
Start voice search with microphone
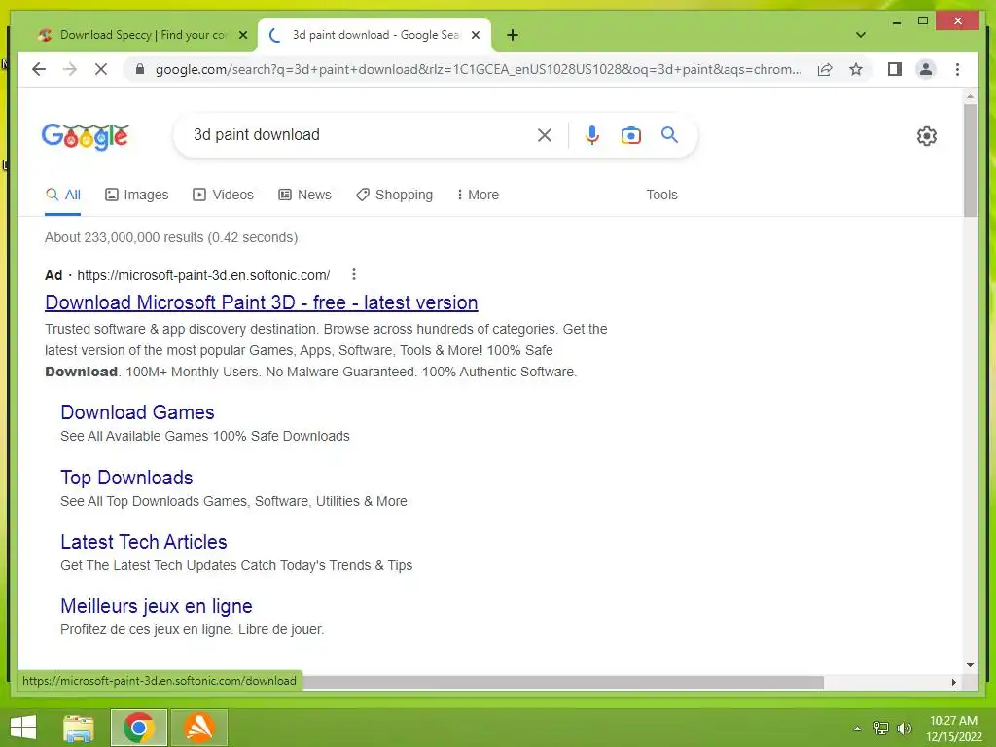pos(592,134)
